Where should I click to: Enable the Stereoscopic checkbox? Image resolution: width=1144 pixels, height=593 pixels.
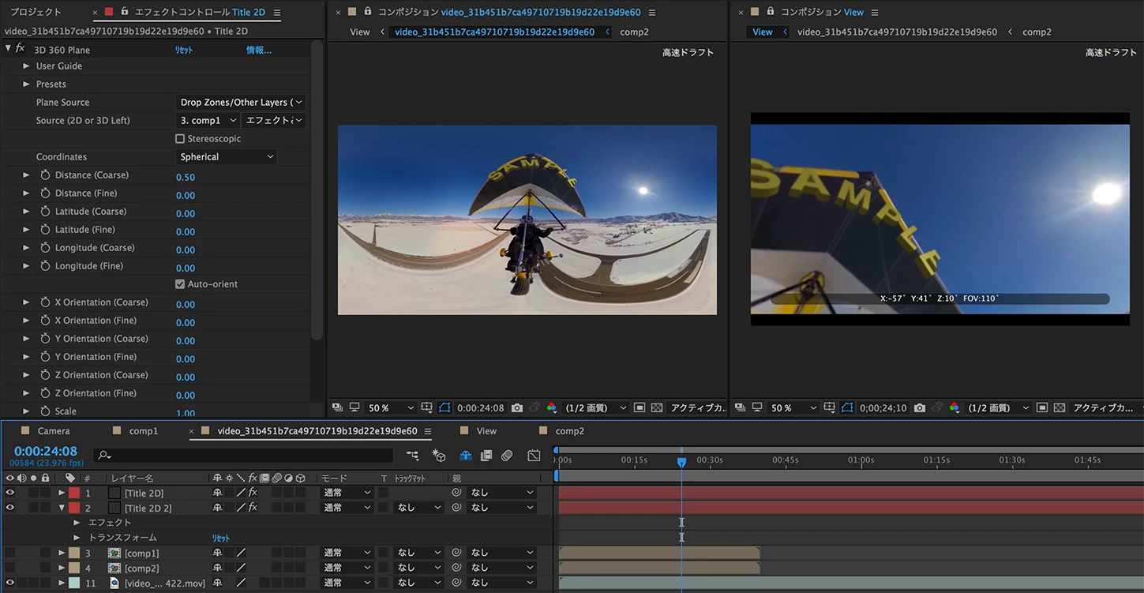coord(180,139)
